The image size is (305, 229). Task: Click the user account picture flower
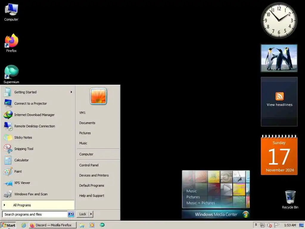(98, 96)
